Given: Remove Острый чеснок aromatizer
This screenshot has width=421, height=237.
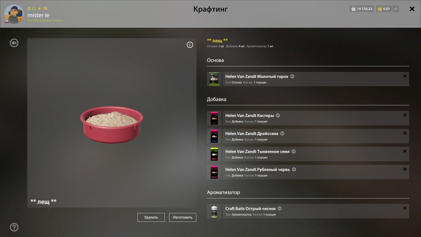Looking at the screenshot, I should (x=405, y=208).
